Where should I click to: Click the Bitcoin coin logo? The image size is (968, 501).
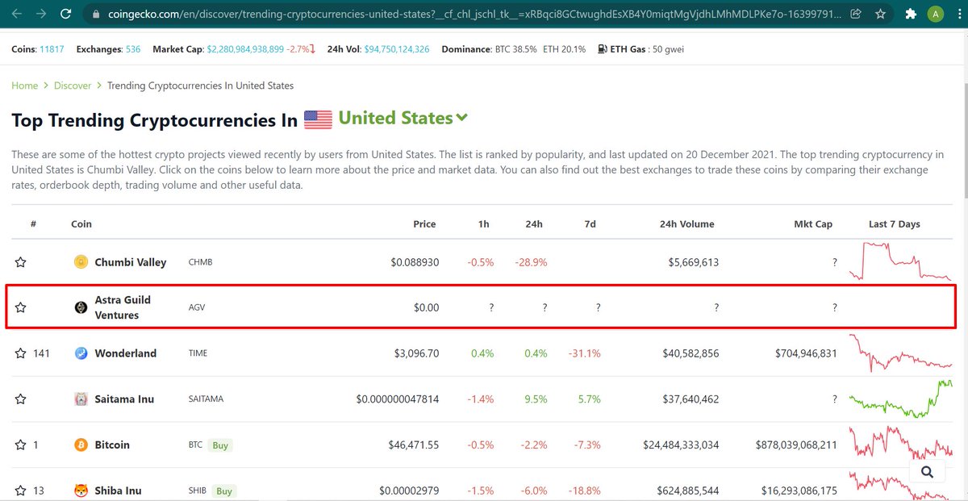pyautogui.click(x=81, y=445)
